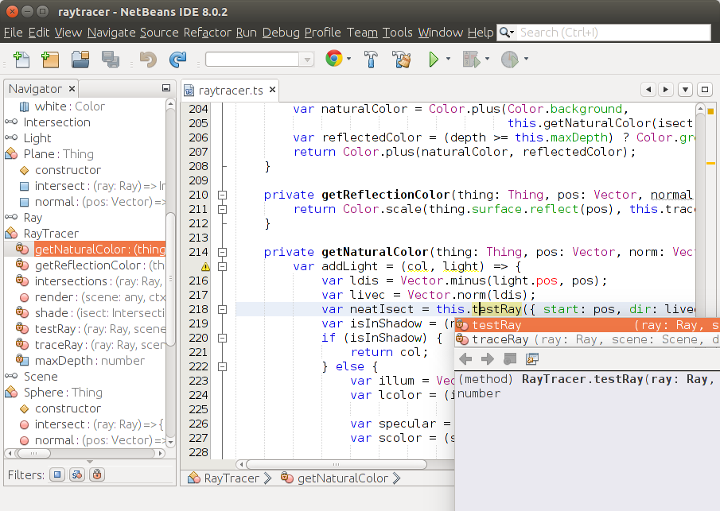This screenshot has height=511, width=720.
Task: Click the open in browser icon in popup
Action: (510, 358)
